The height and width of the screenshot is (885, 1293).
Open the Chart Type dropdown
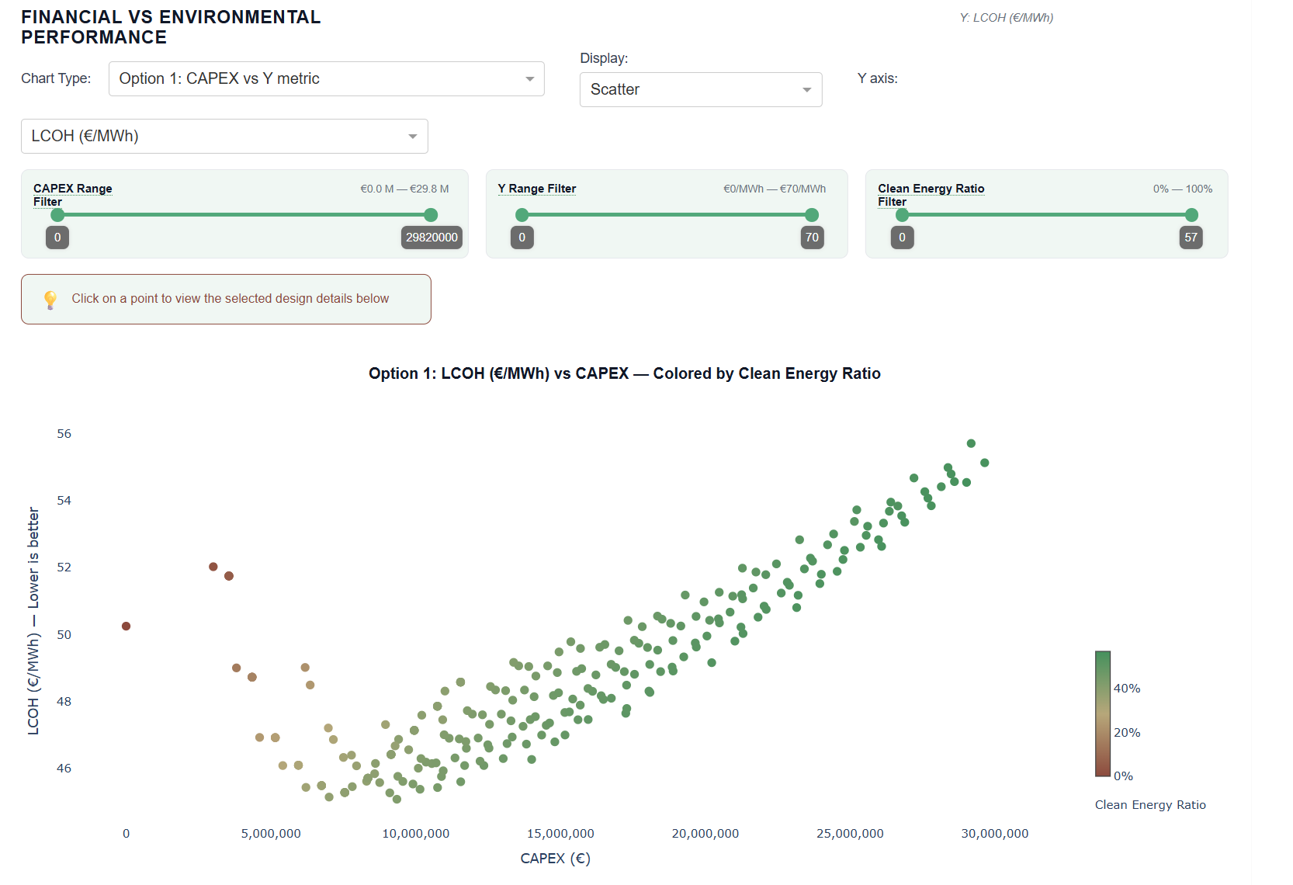[x=326, y=79]
